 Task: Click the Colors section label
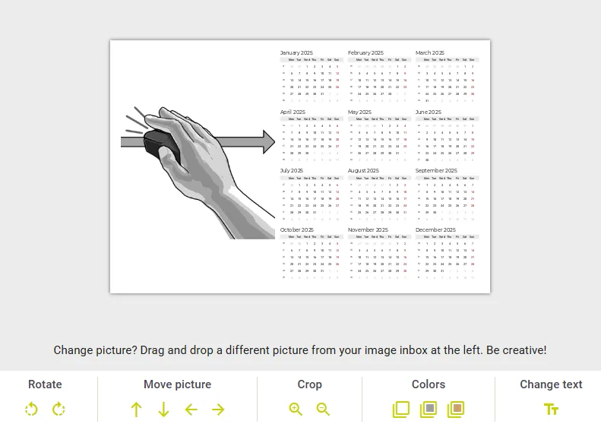point(429,384)
